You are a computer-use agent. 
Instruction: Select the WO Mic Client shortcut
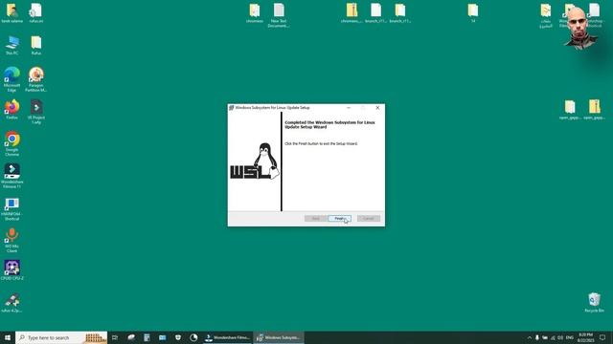(x=11, y=240)
